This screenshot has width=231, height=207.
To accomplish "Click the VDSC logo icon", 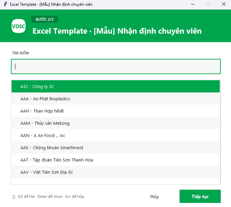I will 18,26.
